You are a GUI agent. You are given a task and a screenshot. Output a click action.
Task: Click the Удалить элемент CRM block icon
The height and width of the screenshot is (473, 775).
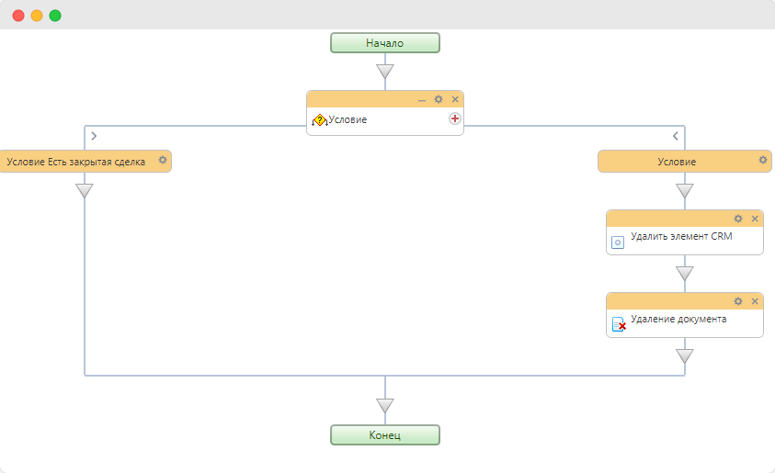tap(618, 242)
